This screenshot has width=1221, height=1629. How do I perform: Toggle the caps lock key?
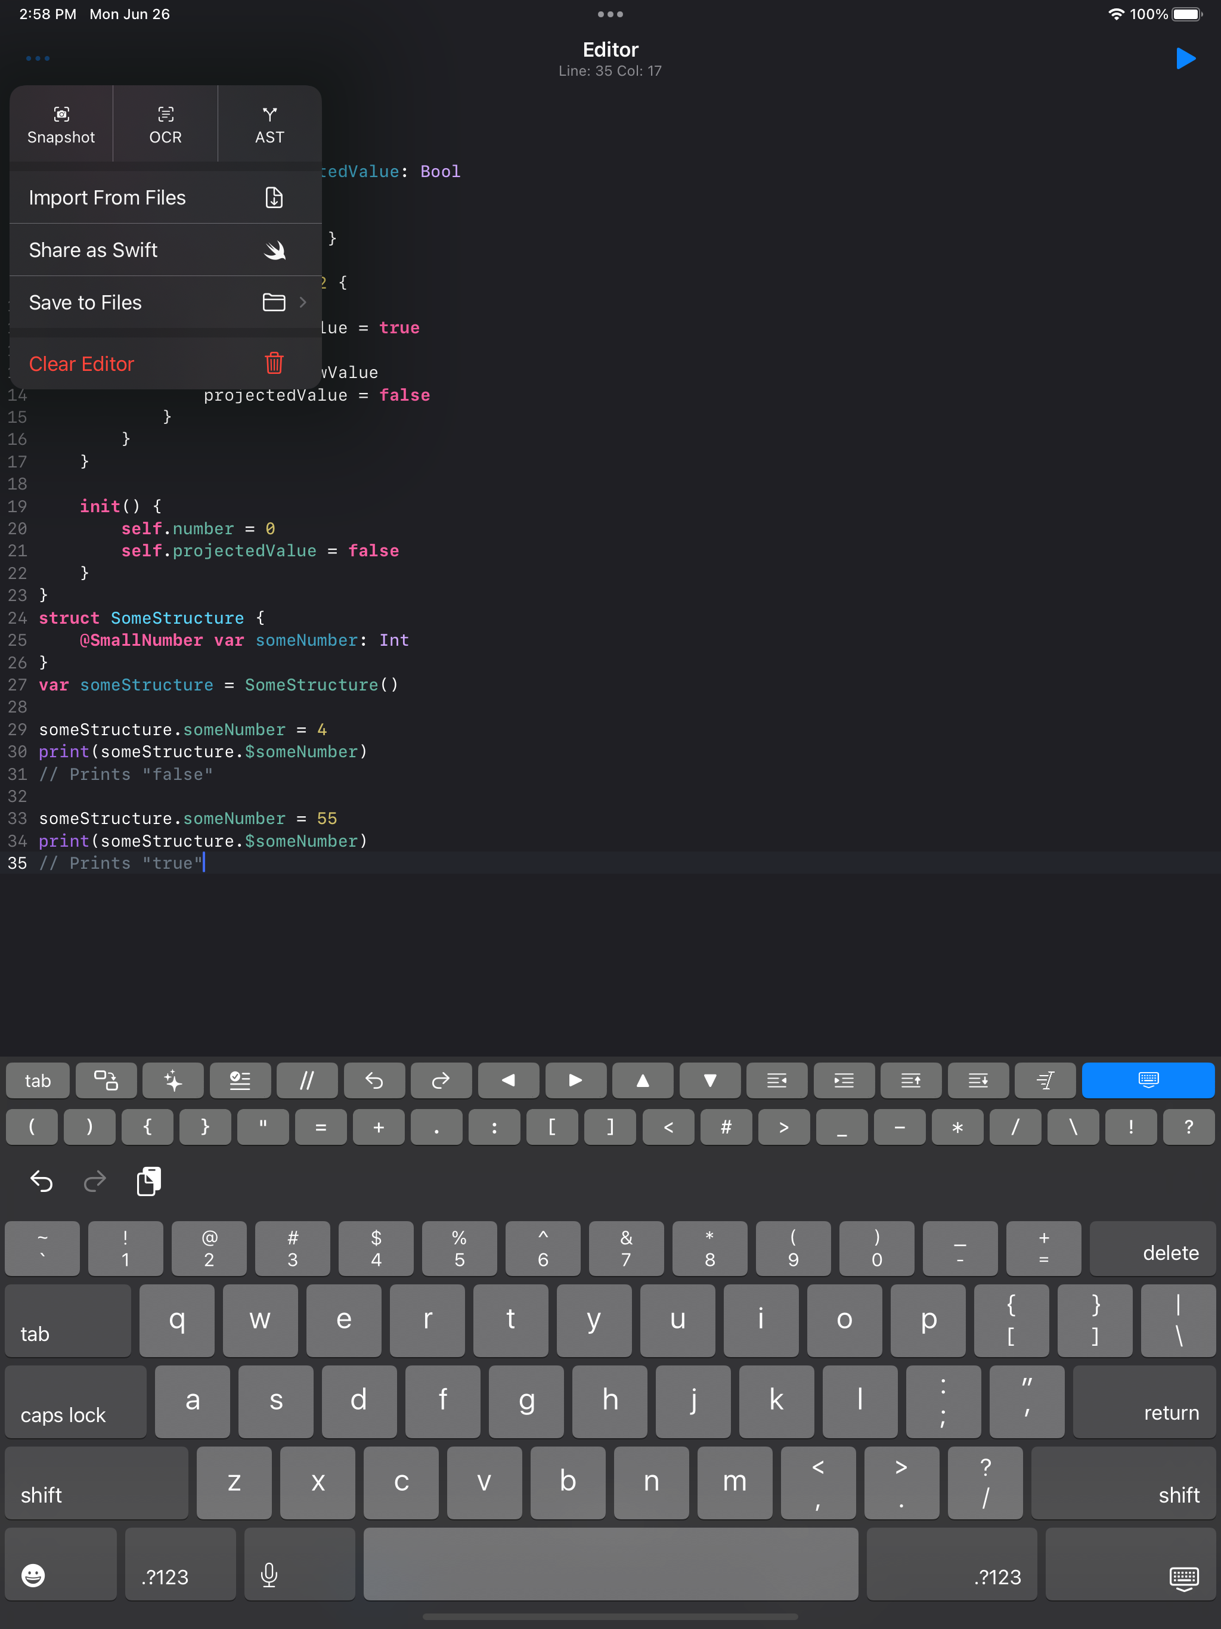(76, 1402)
